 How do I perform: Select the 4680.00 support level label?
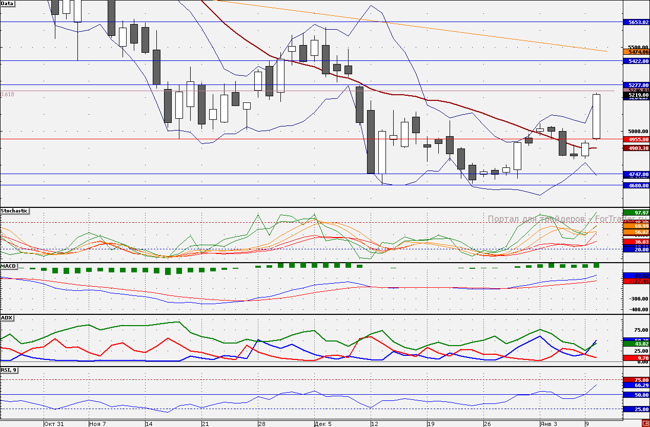tap(636, 185)
